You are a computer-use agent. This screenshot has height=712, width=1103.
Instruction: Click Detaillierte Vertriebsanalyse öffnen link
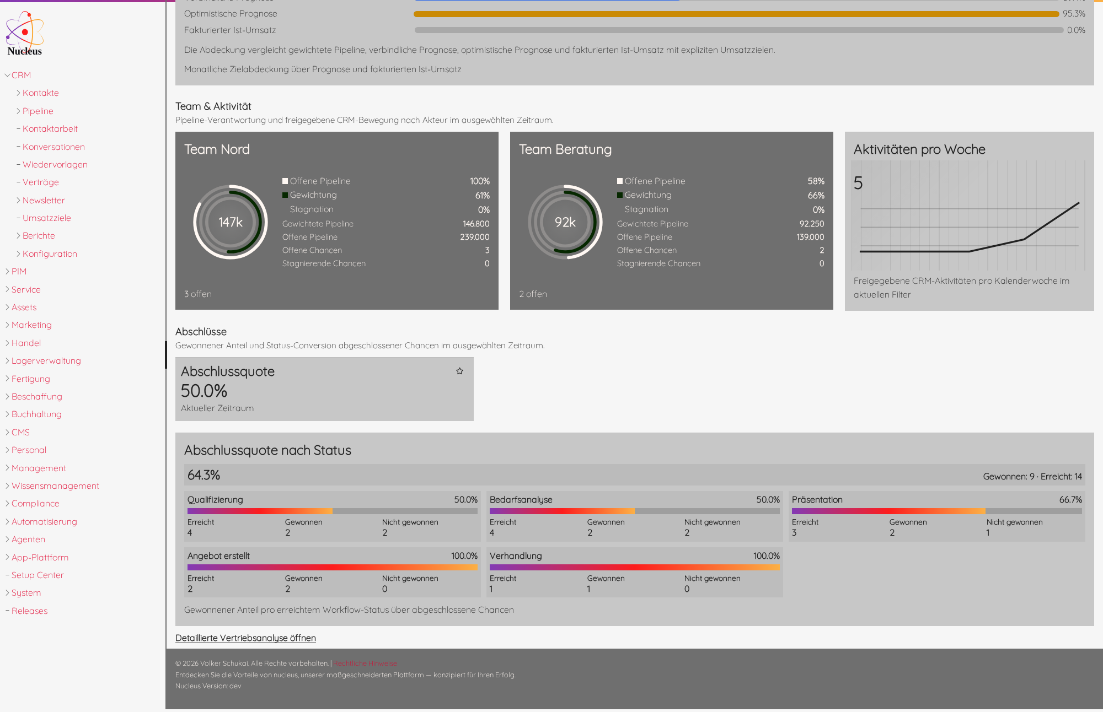coord(245,638)
